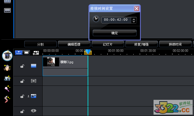
Task: Open the 持续时间 duration button
Action: 175,44
